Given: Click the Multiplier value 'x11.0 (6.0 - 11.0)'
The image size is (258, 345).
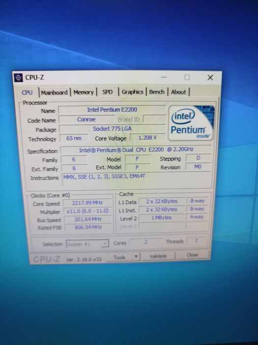Looking at the screenshot, I should tap(87, 211).
